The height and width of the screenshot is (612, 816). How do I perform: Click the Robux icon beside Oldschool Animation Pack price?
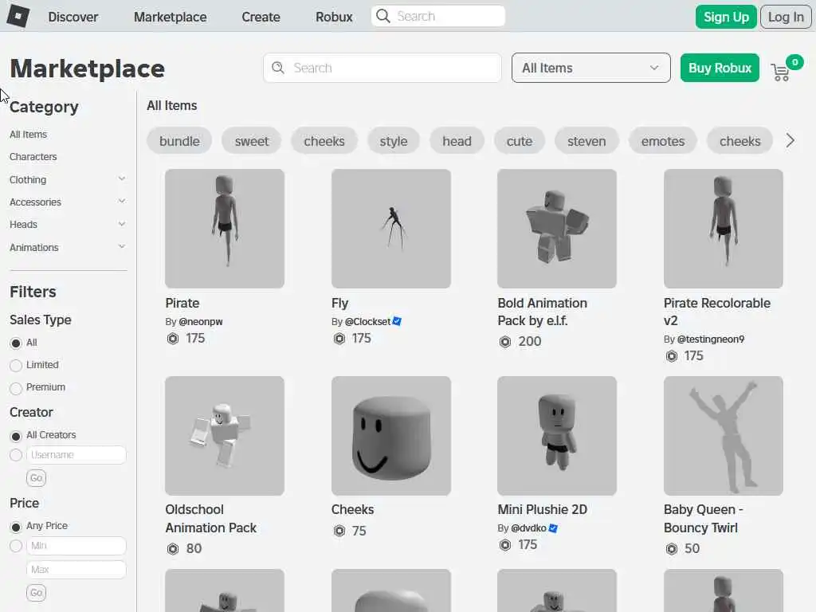point(173,548)
